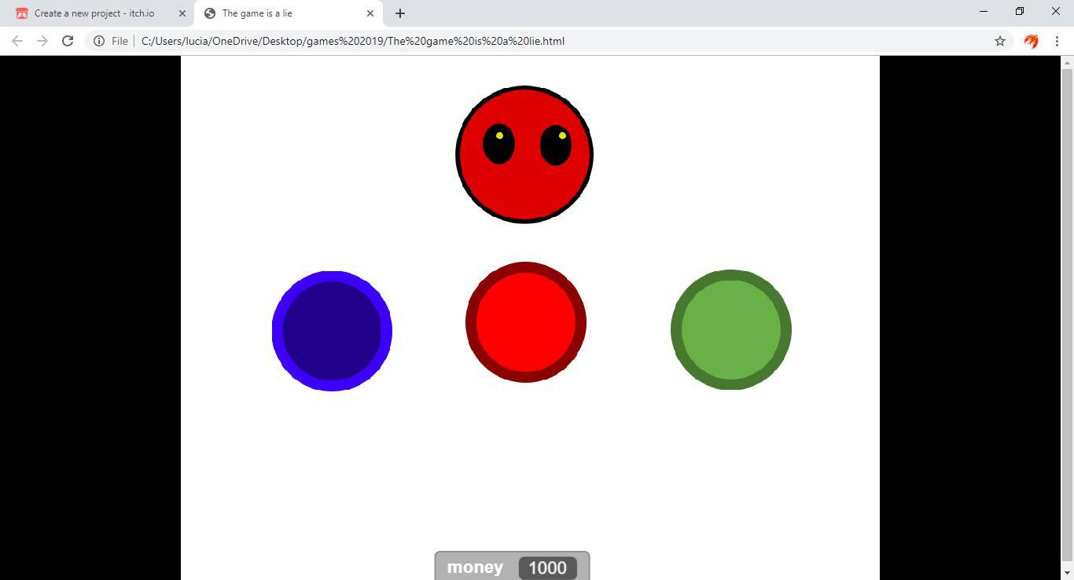This screenshot has width=1074, height=580.
Task: Open the orange extension icon in toolbar
Action: 1032,41
